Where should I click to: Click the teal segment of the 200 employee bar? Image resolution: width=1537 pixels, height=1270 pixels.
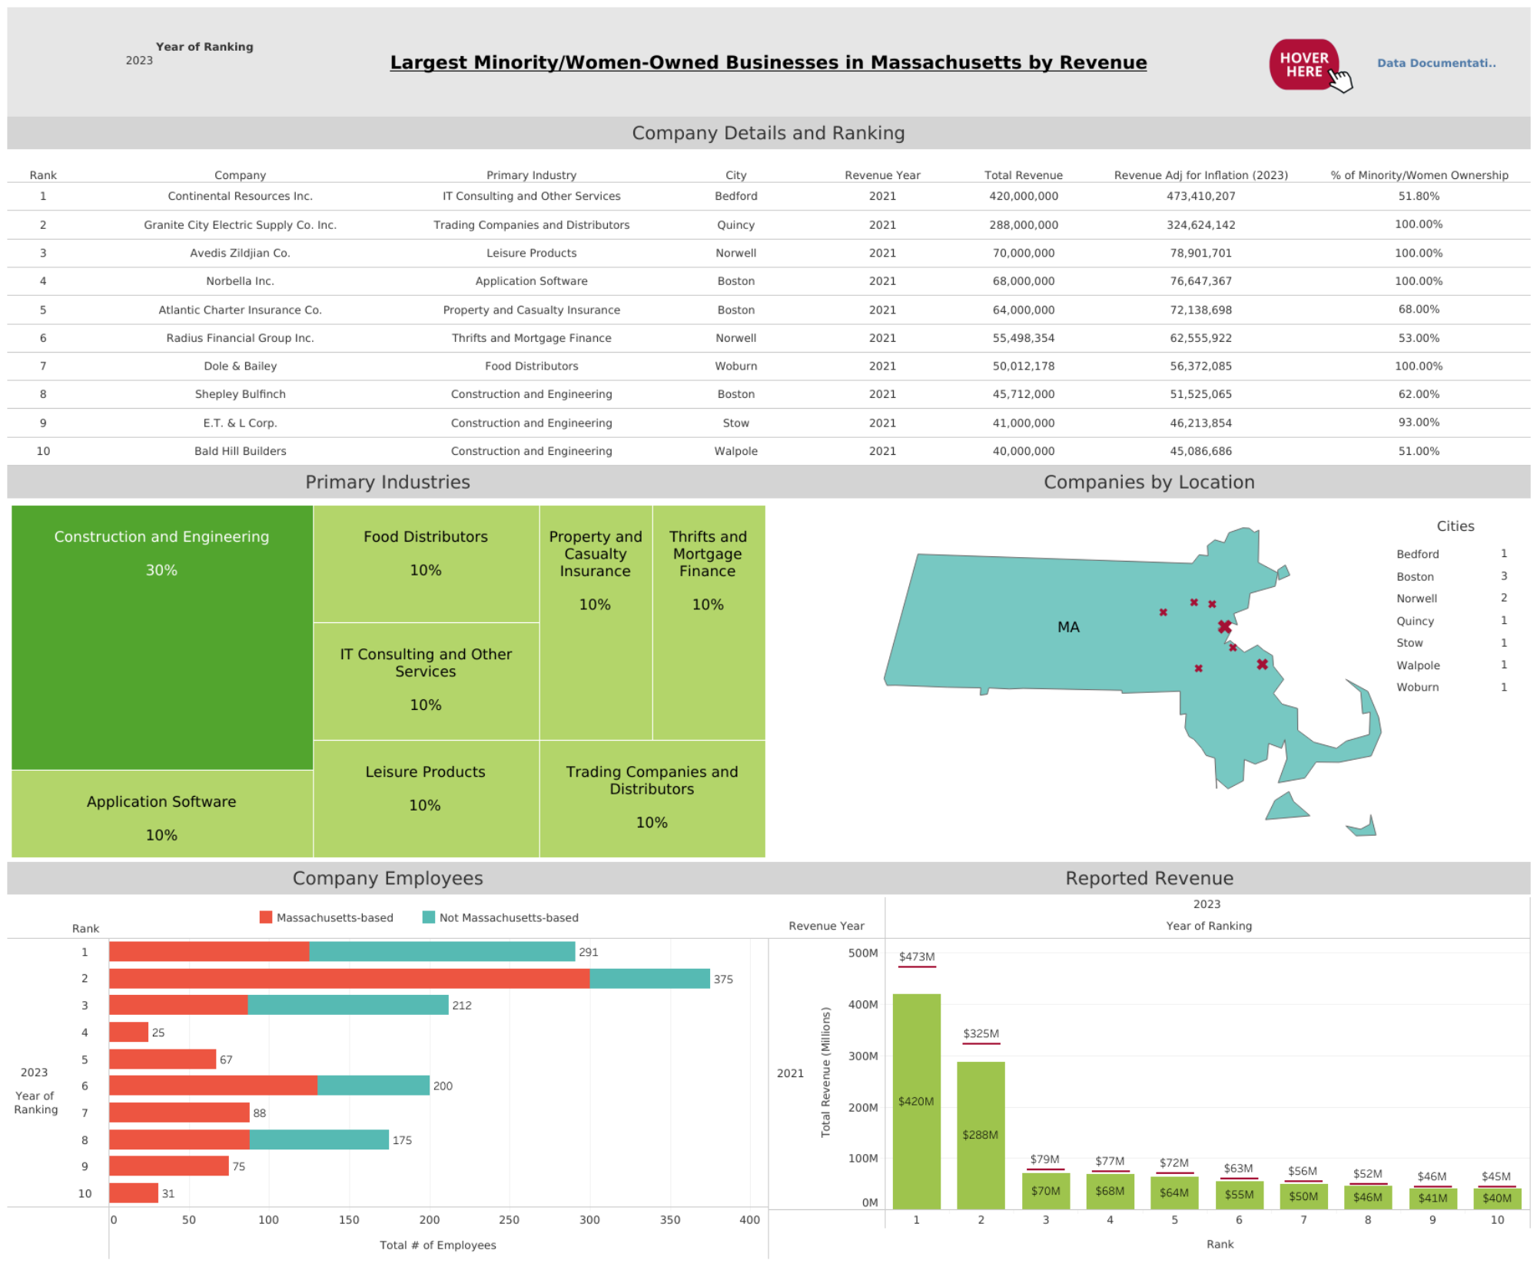[373, 1085]
